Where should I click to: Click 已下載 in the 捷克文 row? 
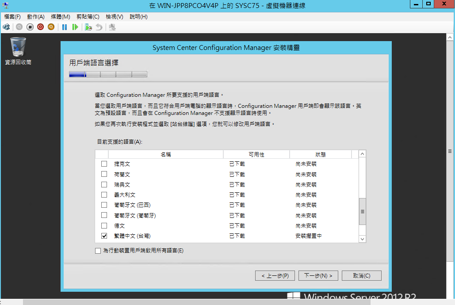237,164
